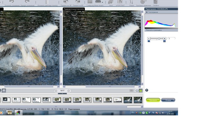Toggle the green side-by-side compare view
This screenshot has width=197, height=123.
[141, 91]
